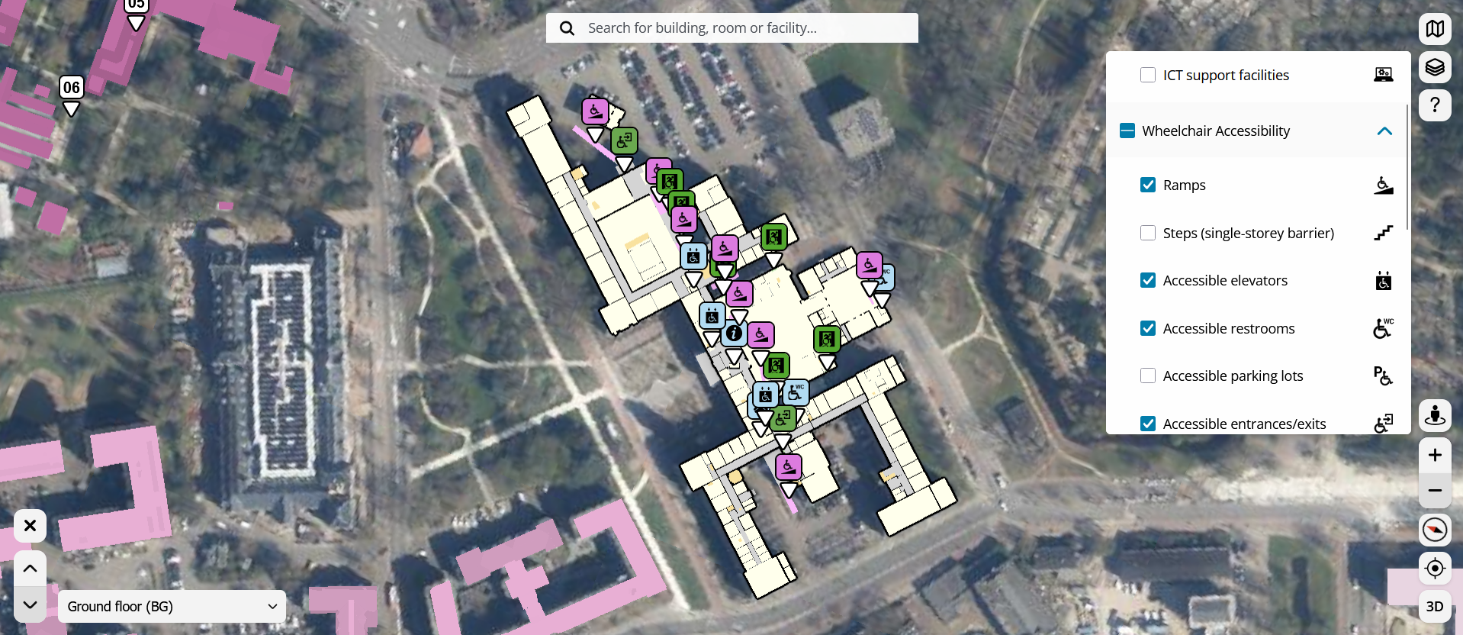Screen dimensions: 1463x635
Task: Toggle the Wheelchair Accessibility group checkbox
Action: (1127, 131)
